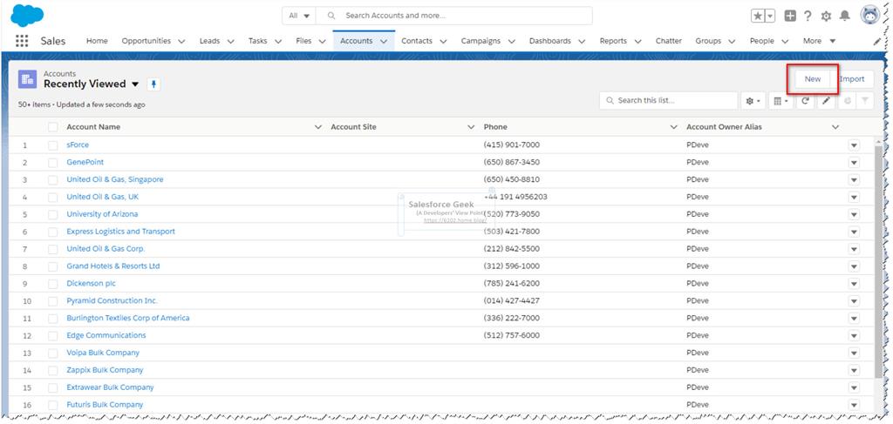Click the Charts icon button

point(847,101)
